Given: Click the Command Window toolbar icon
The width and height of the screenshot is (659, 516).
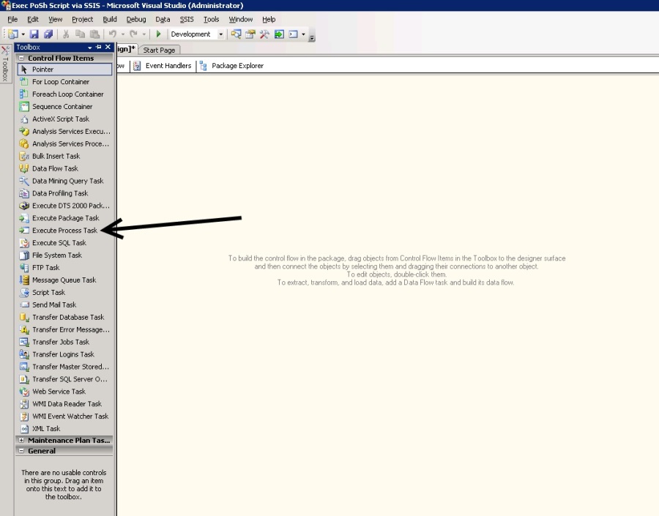Looking at the screenshot, I should pyautogui.click(x=294, y=34).
